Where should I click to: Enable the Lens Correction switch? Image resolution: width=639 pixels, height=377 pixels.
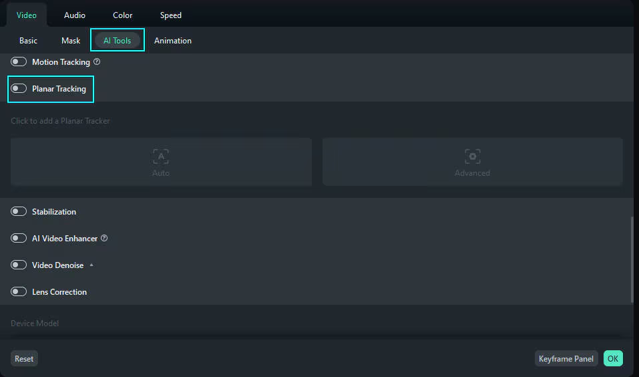click(x=18, y=291)
